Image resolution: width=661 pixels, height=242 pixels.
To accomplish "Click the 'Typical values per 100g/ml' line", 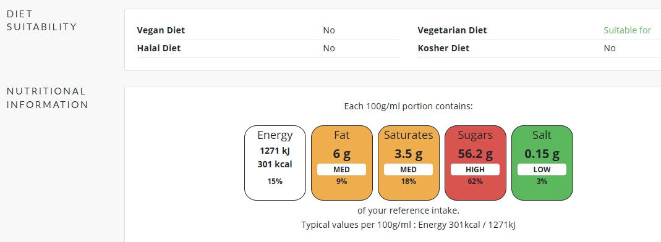I will pyautogui.click(x=409, y=225).
